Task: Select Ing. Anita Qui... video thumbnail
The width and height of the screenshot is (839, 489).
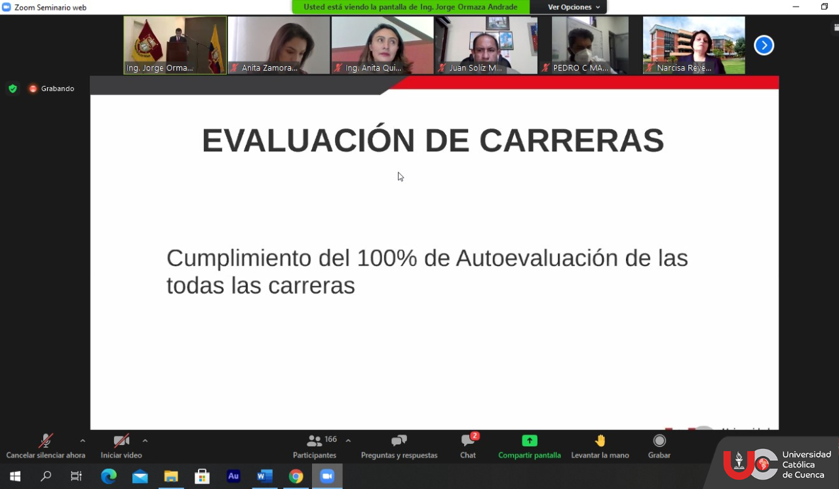Action: pyautogui.click(x=382, y=45)
